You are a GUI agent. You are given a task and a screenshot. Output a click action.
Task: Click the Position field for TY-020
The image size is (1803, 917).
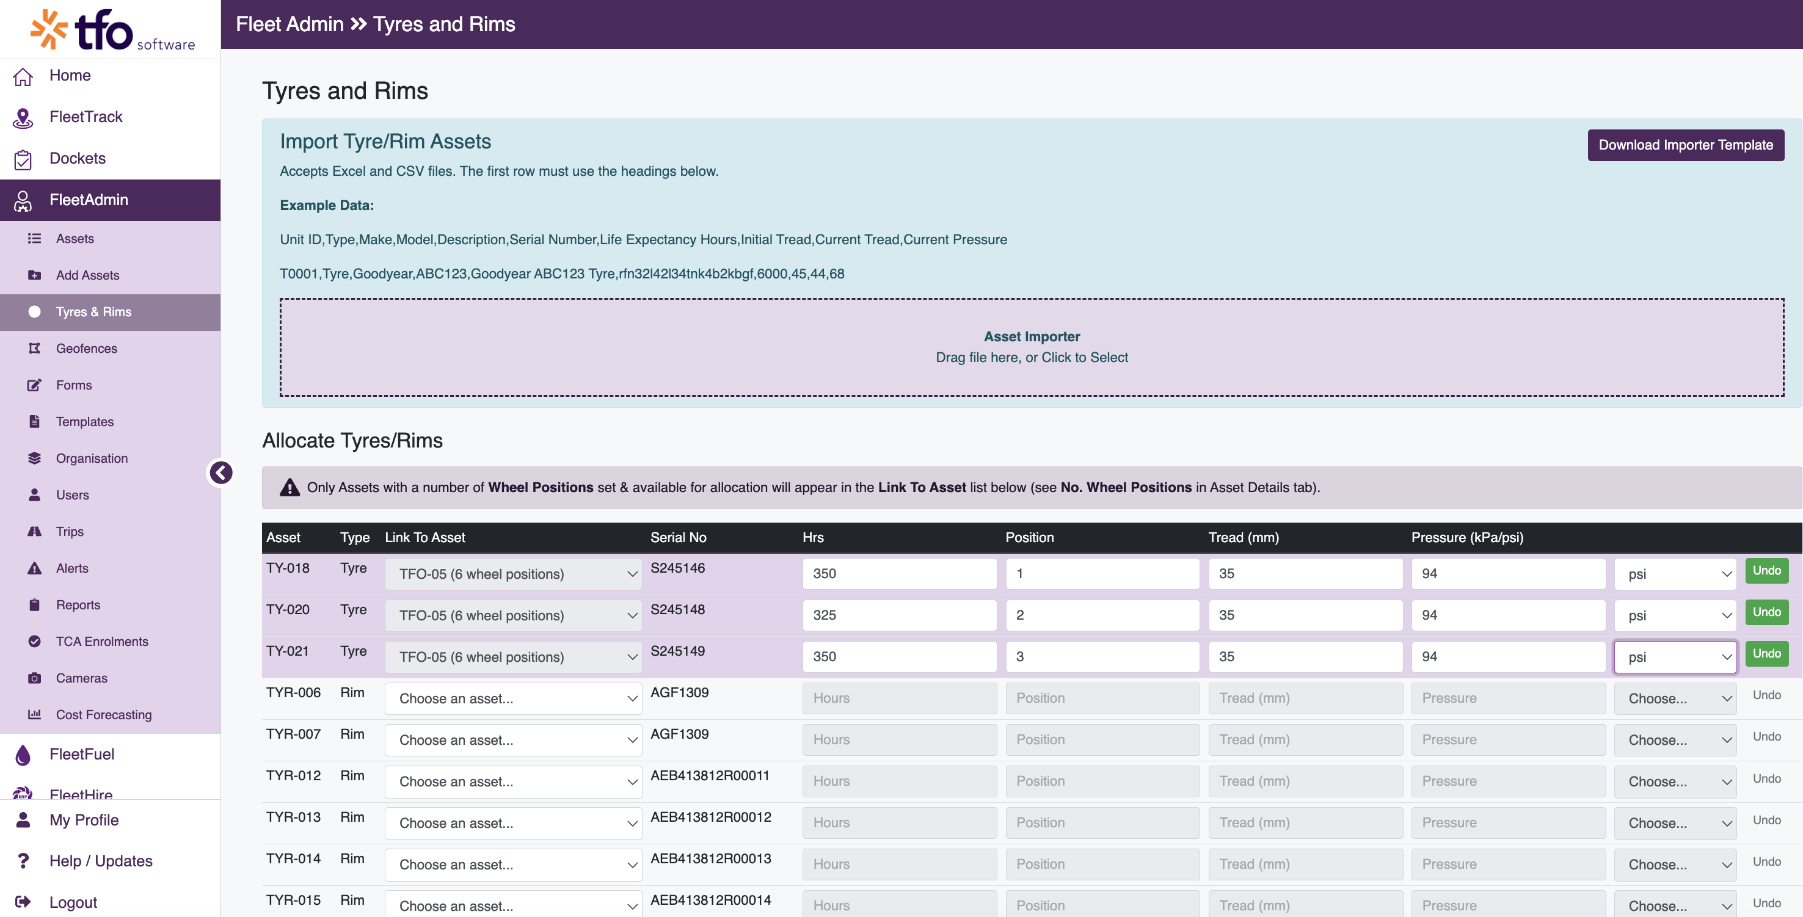click(x=1102, y=615)
